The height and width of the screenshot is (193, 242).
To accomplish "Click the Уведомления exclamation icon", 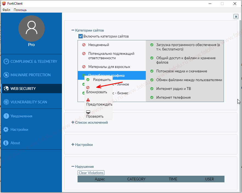I will click(x=6, y=116).
